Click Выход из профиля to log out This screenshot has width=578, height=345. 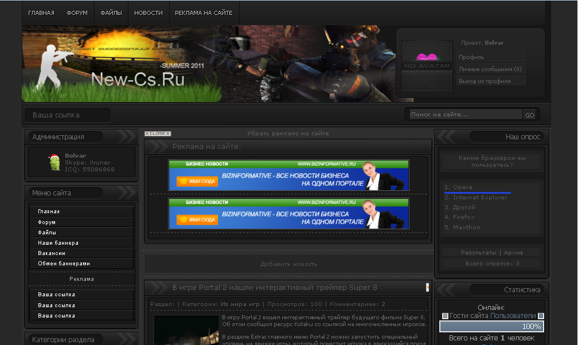coord(491,81)
